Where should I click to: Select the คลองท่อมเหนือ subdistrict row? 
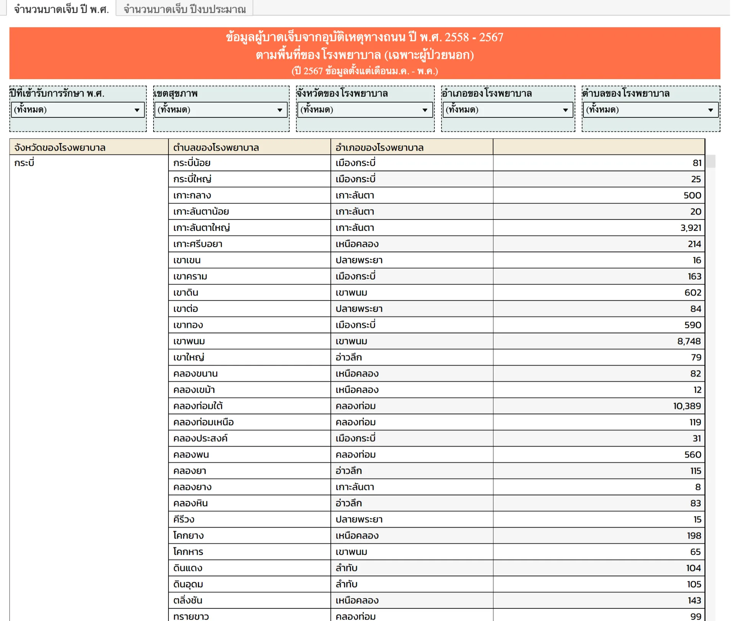click(x=250, y=422)
